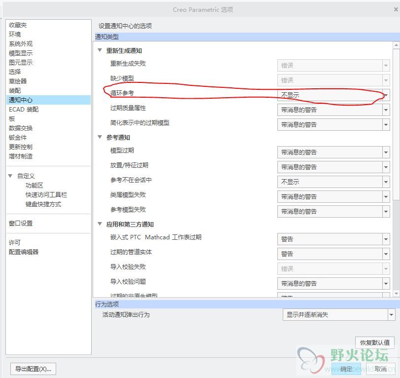400x378 pixels.
Task: Click 导入校验失败 label text
Action: pyautogui.click(x=128, y=267)
